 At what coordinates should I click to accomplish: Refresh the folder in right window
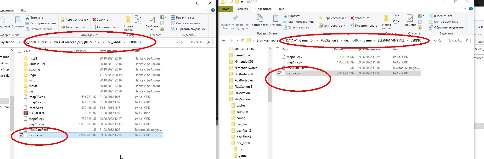tap(440, 40)
